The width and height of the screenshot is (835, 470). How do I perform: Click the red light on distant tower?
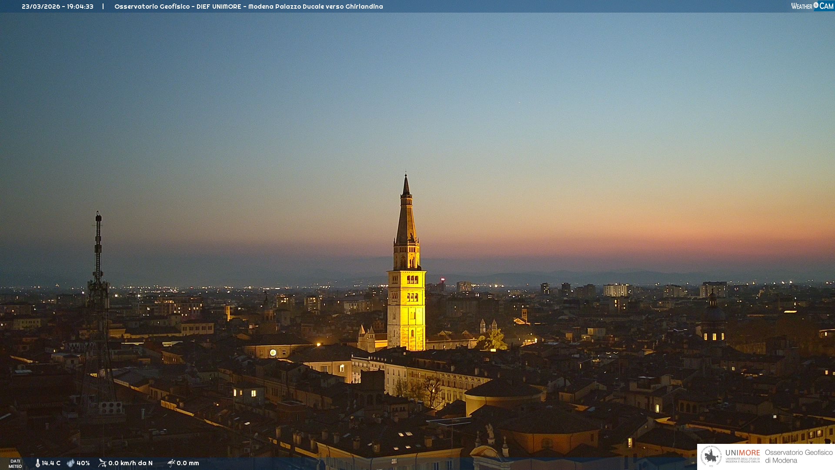pyautogui.click(x=443, y=280)
